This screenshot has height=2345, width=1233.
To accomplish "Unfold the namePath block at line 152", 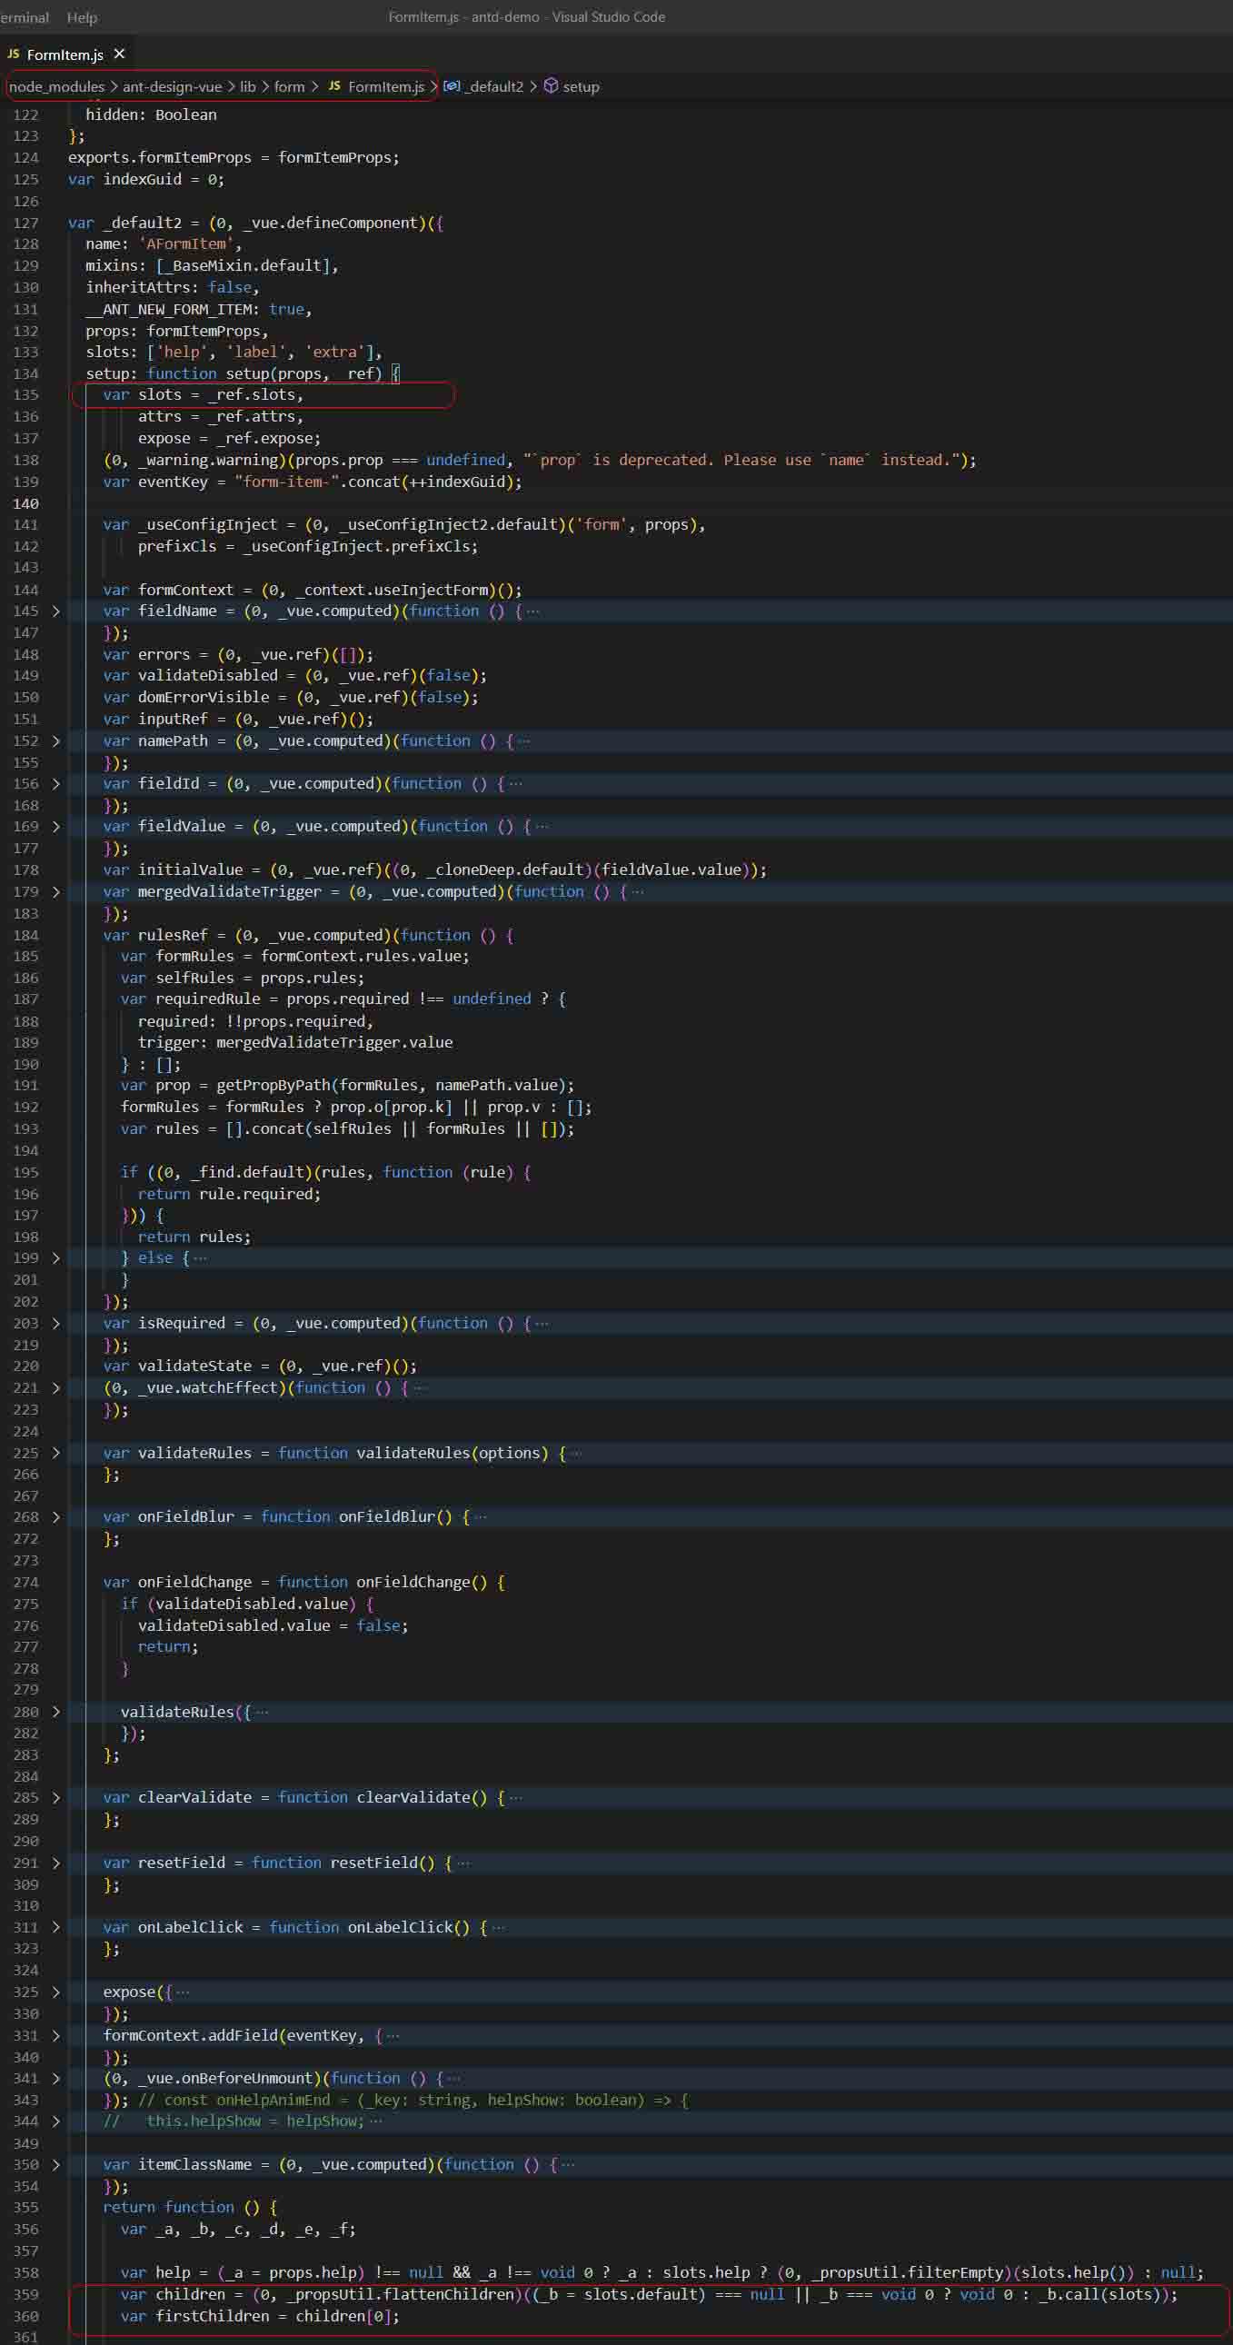I will pyautogui.click(x=55, y=741).
